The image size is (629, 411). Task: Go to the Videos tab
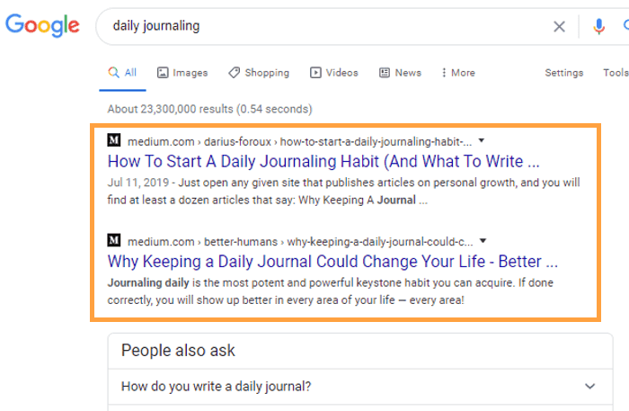[334, 73]
